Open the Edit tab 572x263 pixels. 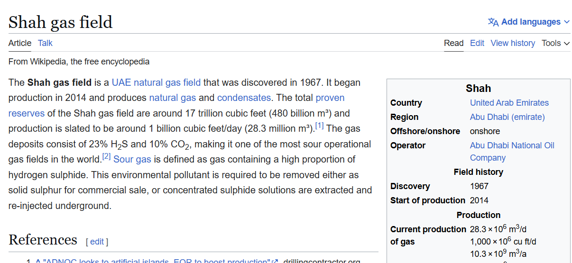coord(477,43)
